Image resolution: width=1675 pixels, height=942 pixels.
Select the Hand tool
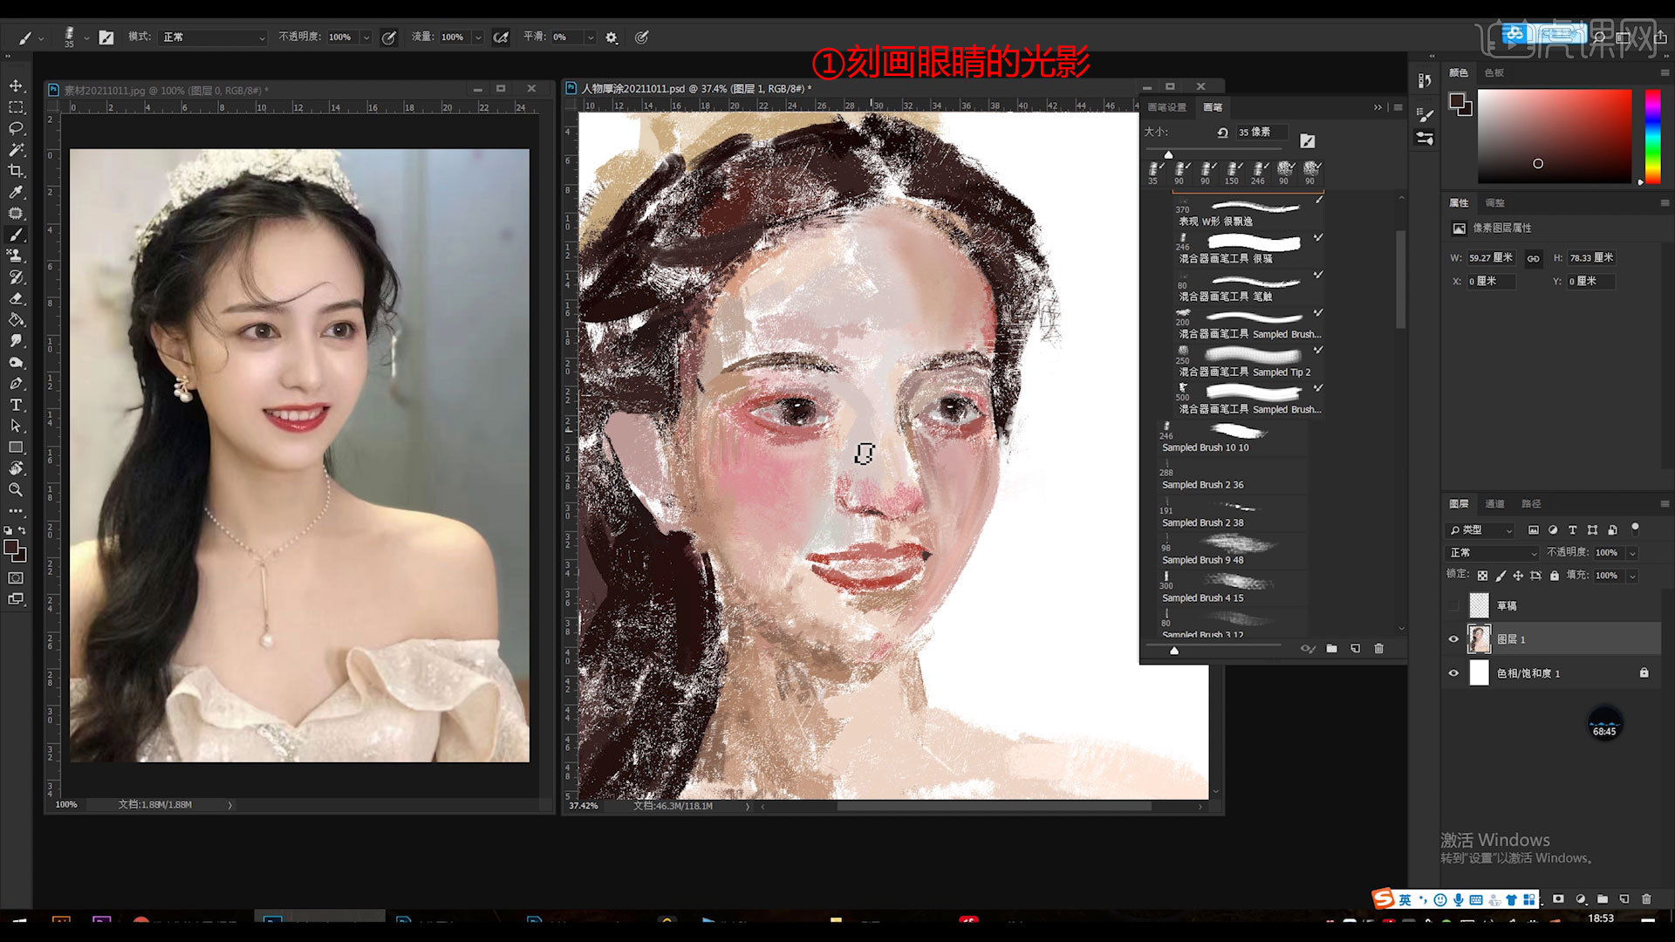16,468
